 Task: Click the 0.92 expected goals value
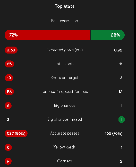click(118, 50)
